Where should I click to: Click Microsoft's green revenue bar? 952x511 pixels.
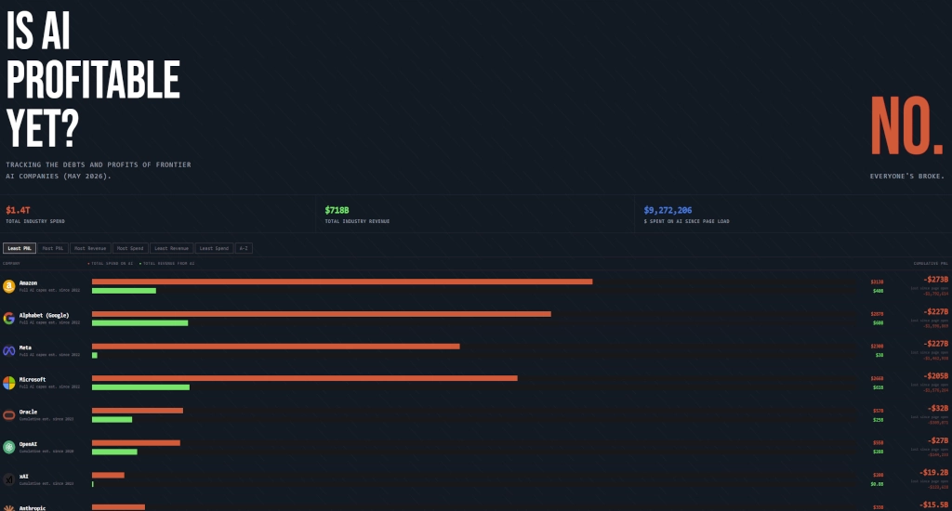140,387
